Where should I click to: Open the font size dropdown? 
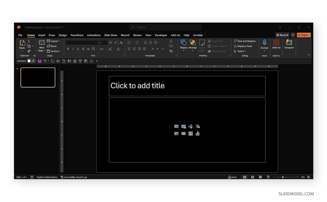click(107, 43)
